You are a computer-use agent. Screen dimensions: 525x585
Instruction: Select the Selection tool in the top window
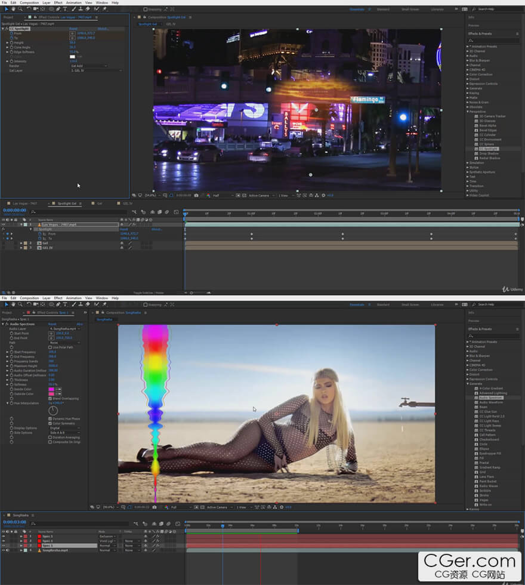(x=7, y=9)
